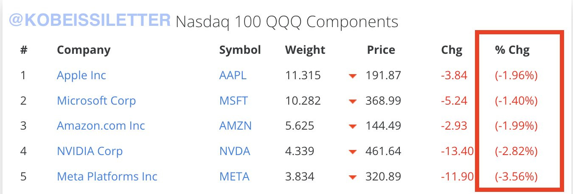Sort by the % Chg column header

[x=512, y=50]
